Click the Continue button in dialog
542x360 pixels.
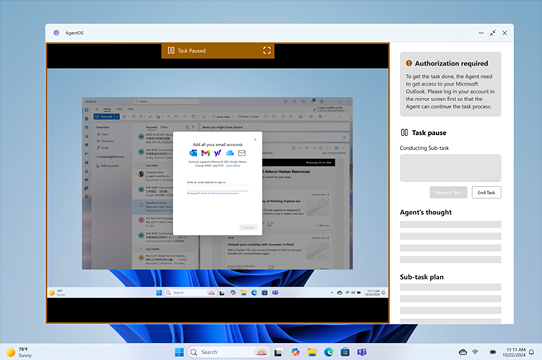coord(248,227)
